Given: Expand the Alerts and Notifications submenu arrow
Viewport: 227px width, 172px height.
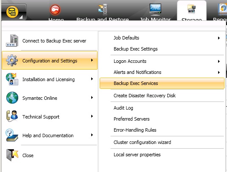Looking at the screenshot, I should [x=219, y=73].
